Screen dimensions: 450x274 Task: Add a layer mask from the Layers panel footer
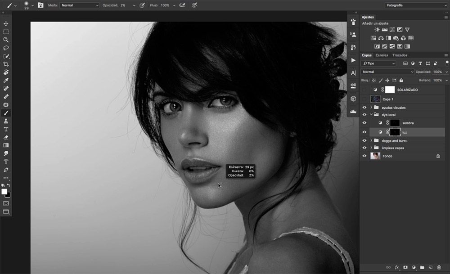[405, 267]
